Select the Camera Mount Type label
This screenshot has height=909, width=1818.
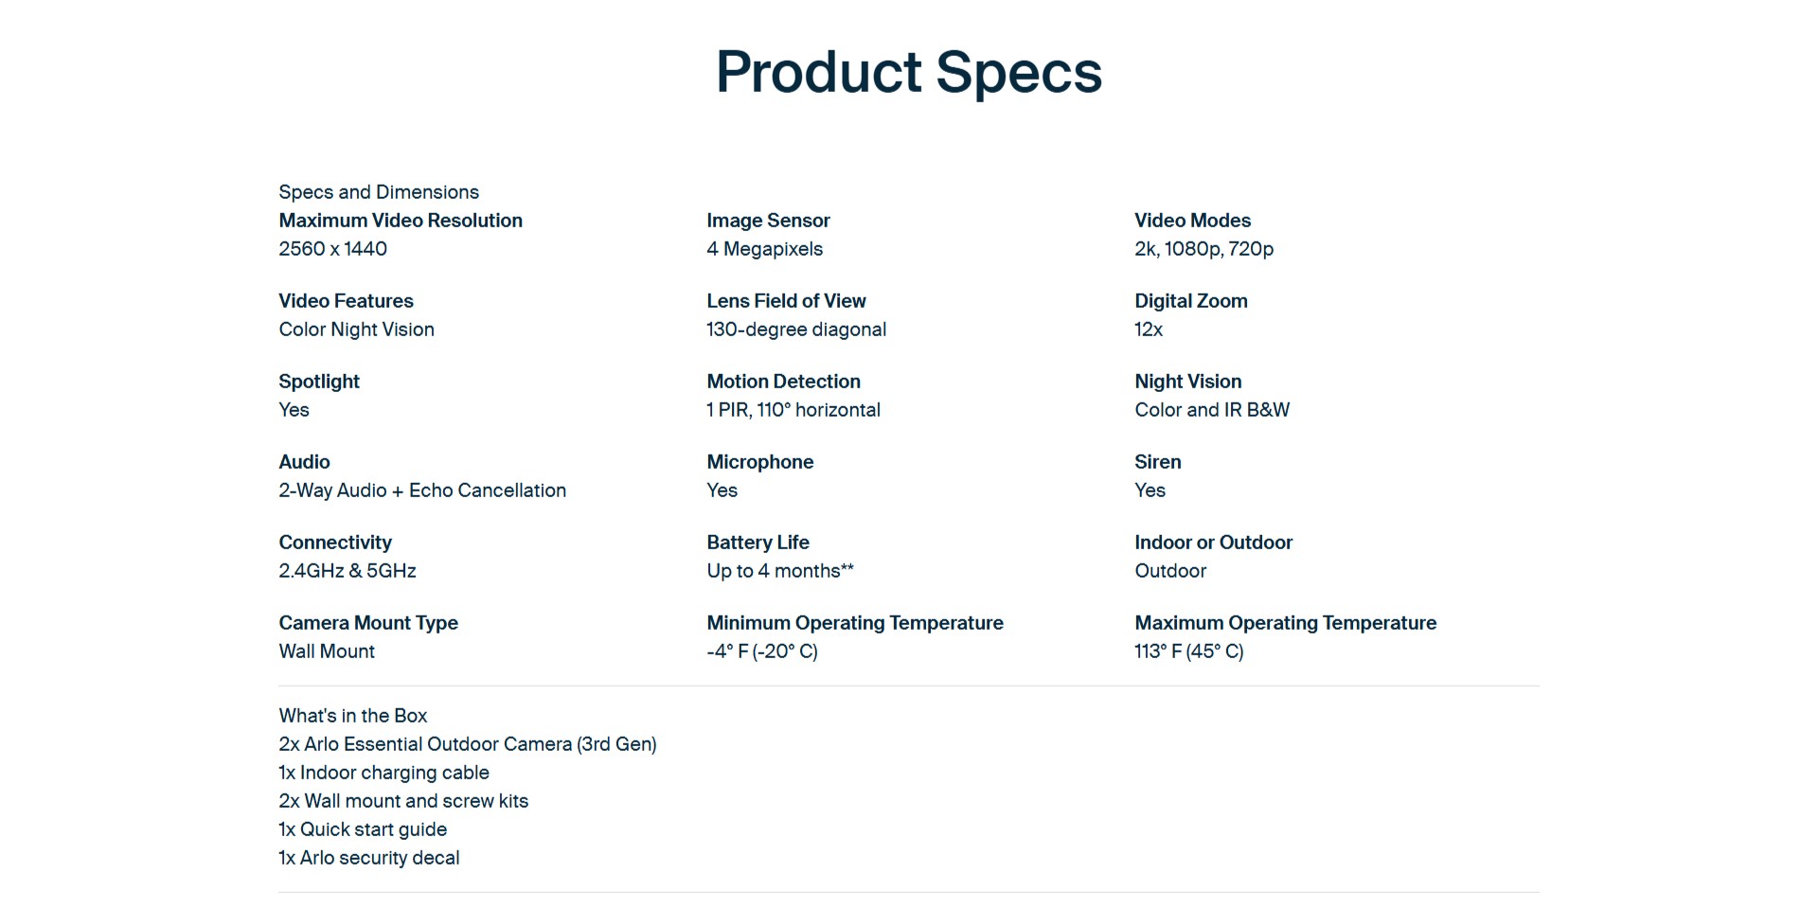point(367,623)
